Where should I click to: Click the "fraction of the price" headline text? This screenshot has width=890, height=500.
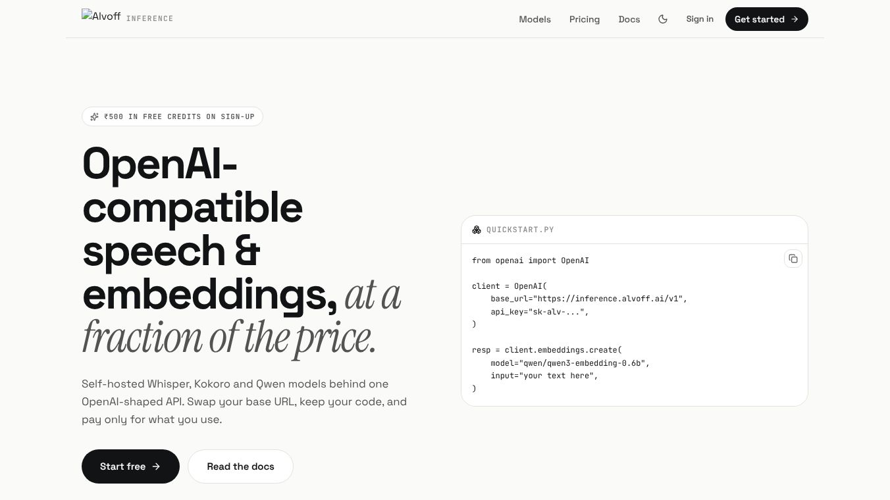click(x=229, y=337)
